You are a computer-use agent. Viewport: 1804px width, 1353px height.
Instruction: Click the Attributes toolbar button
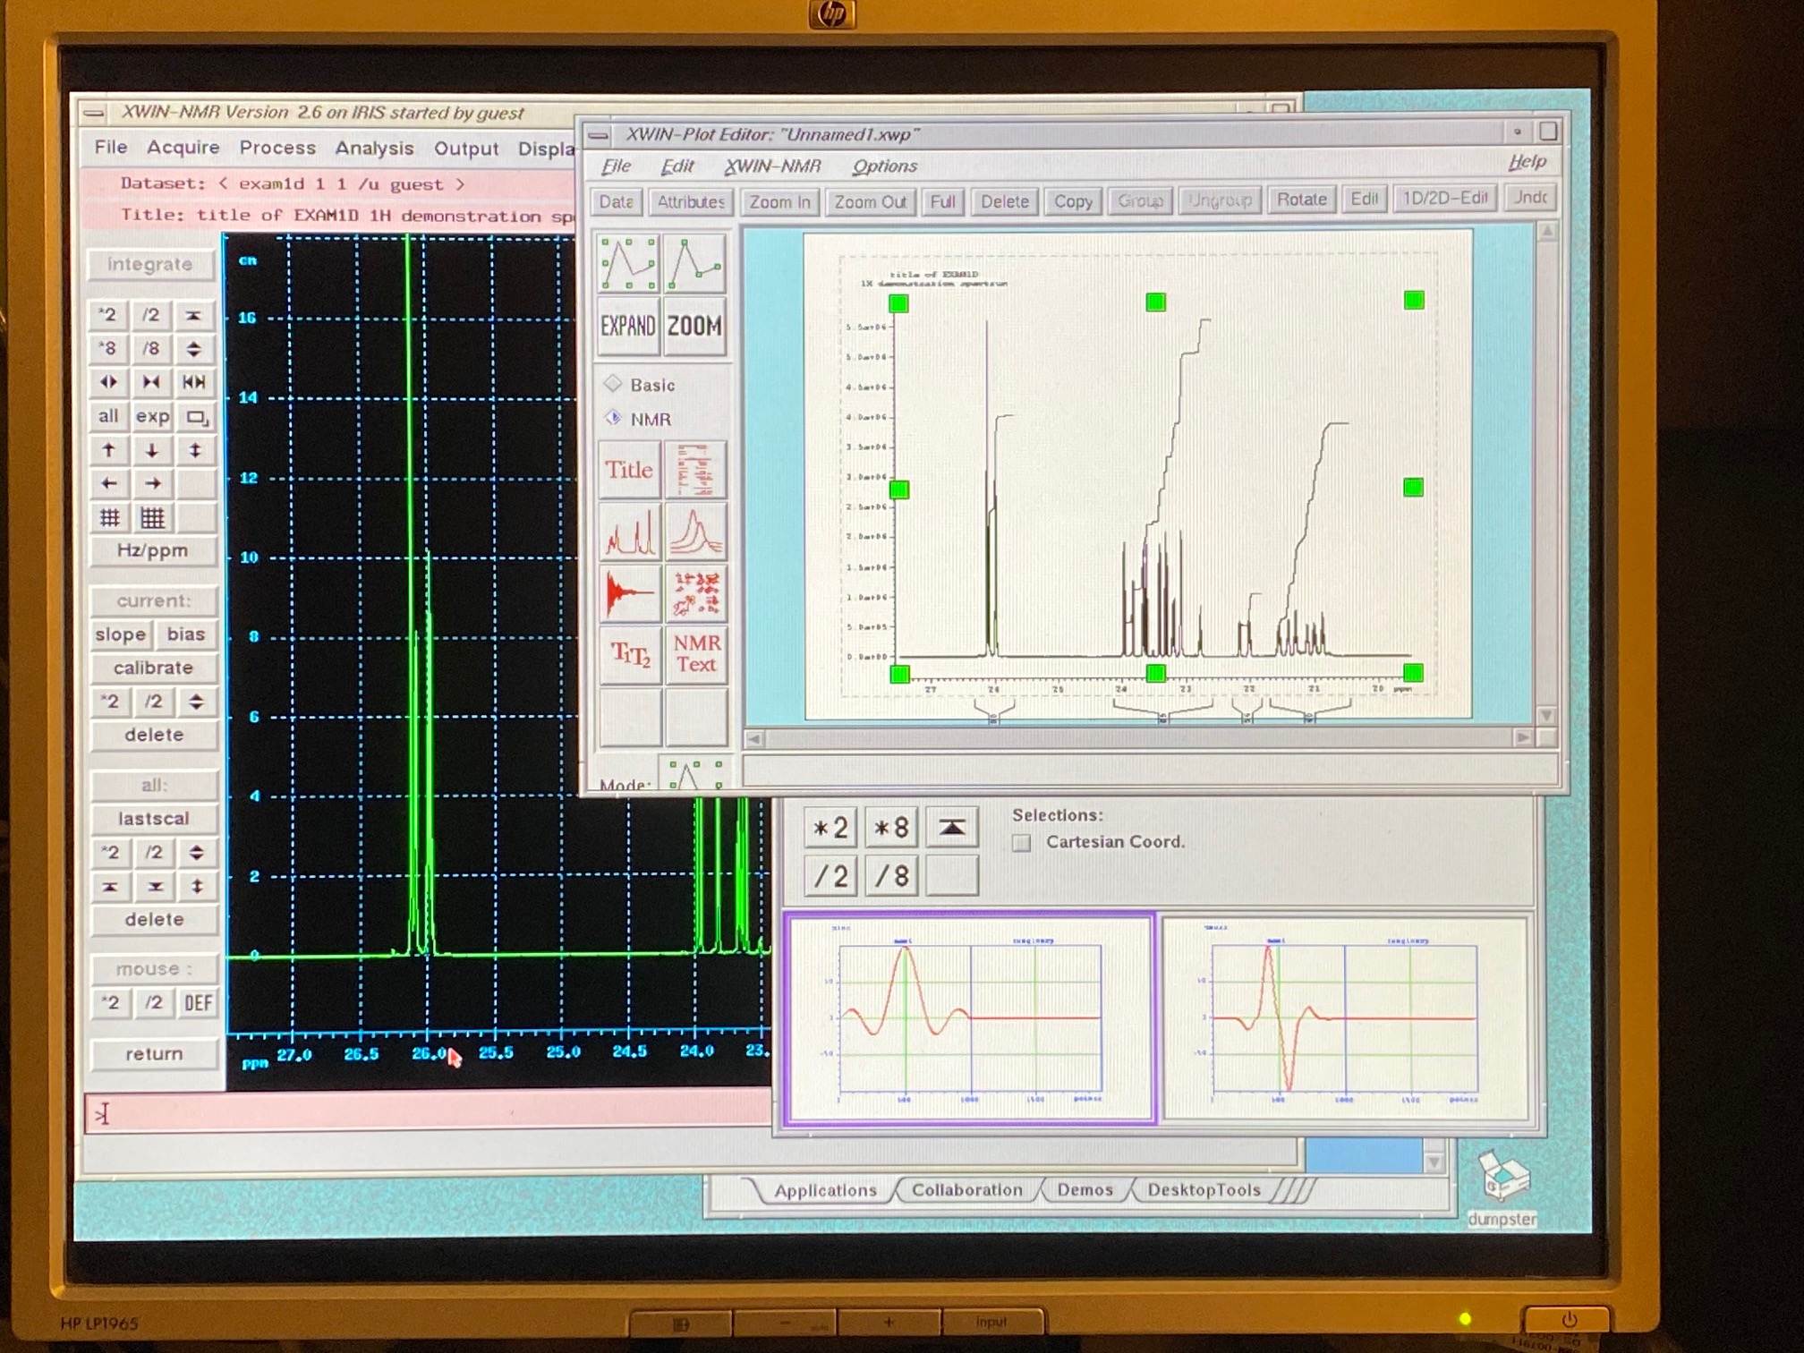coord(691,202)
